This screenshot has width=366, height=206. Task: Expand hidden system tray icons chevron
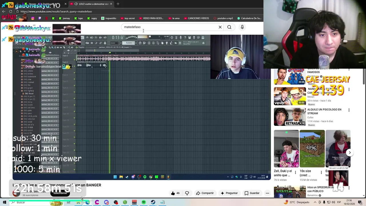click(315, 202)
